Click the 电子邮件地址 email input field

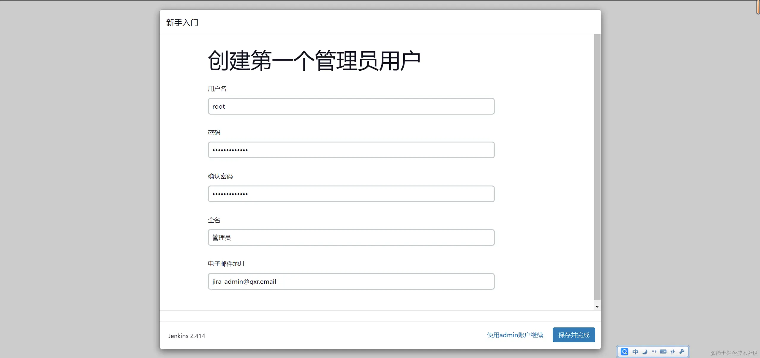351,281
